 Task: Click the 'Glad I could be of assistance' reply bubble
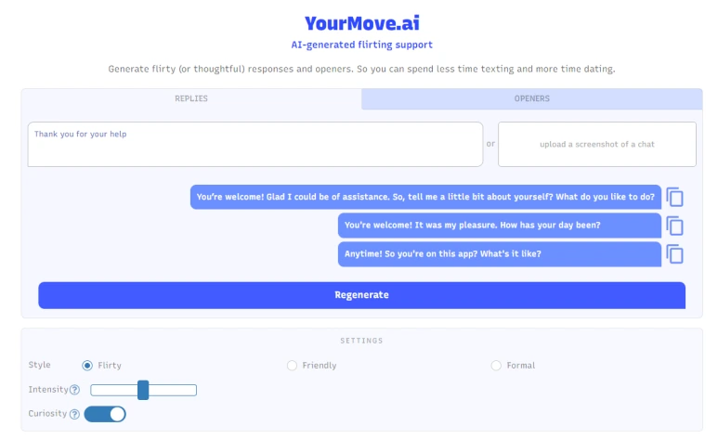[425, 197]
